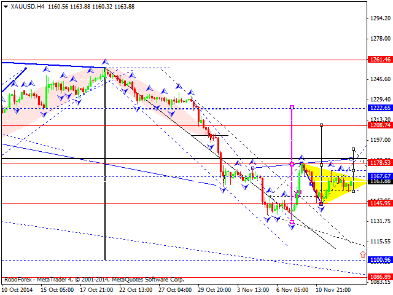393x295 pixels.
Task: Click the RoboForex MetaTrader 4 copyright text
Action: (94, 280)
